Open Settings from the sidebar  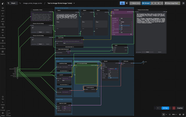3,113
